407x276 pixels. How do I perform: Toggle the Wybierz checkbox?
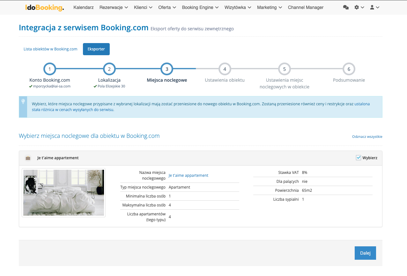pyautogui.click(x=359, y=158)
